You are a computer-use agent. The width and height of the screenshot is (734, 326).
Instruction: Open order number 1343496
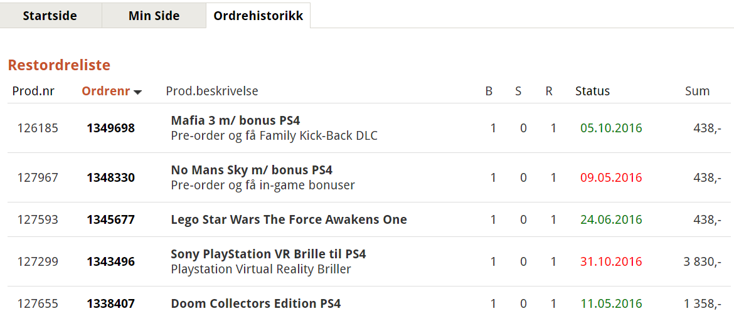point(111,262)
